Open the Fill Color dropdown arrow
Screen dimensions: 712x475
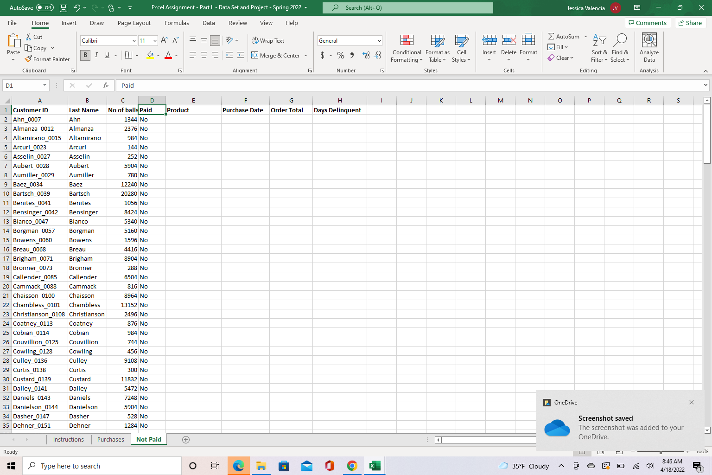coord(158,55)
